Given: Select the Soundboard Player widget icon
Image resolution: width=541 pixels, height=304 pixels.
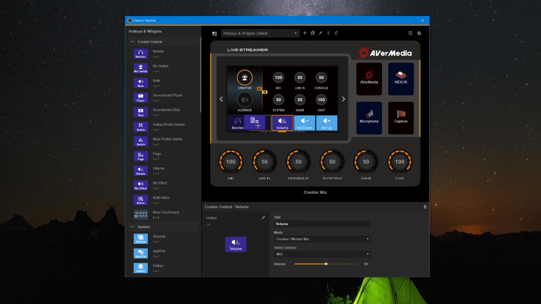Looking at the screenshot, I should (141, 98).
